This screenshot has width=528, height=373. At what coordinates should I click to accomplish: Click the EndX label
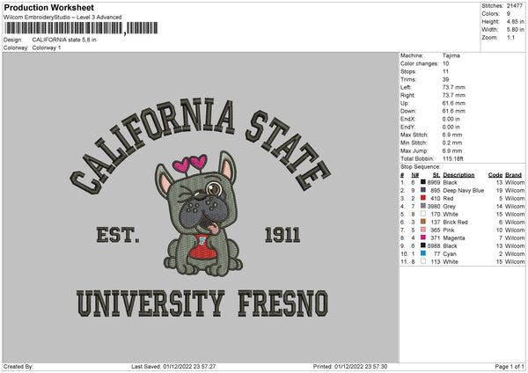407,119
